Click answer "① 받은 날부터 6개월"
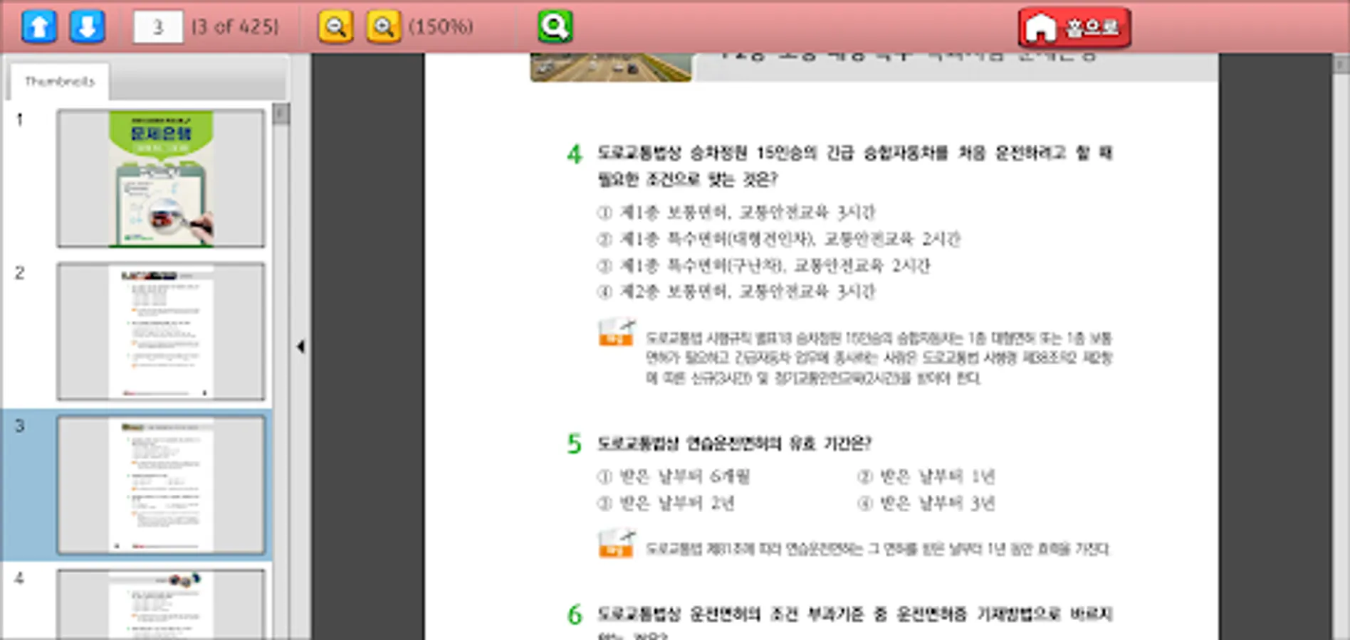 click(674, 476)
